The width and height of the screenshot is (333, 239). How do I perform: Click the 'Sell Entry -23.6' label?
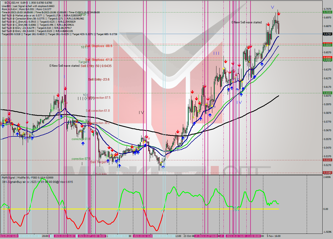(99, 79)
